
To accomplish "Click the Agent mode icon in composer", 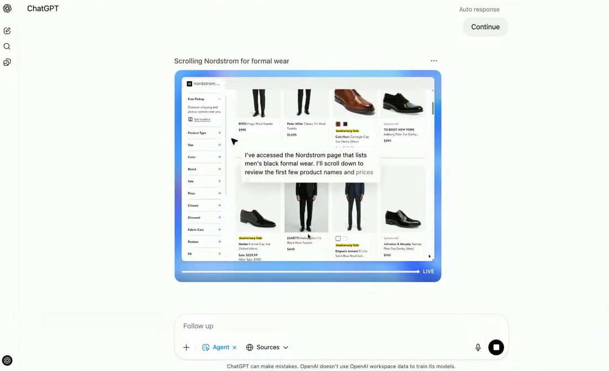I will click(x=206, y=347).
